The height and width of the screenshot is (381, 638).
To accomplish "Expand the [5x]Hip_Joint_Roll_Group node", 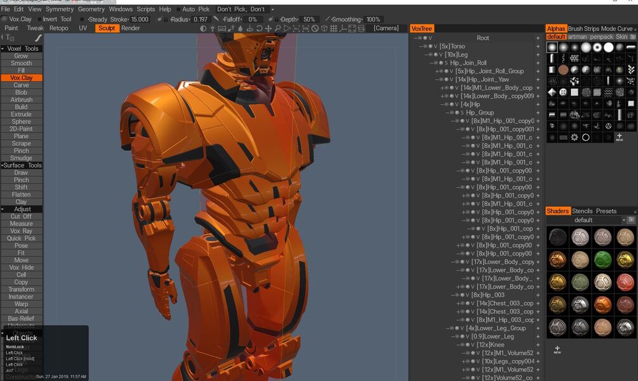I will [x=437, y=71].
